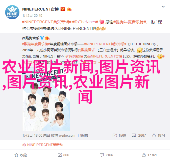
Task: Expand the post options chevron at top right
Action: point(163,7)
